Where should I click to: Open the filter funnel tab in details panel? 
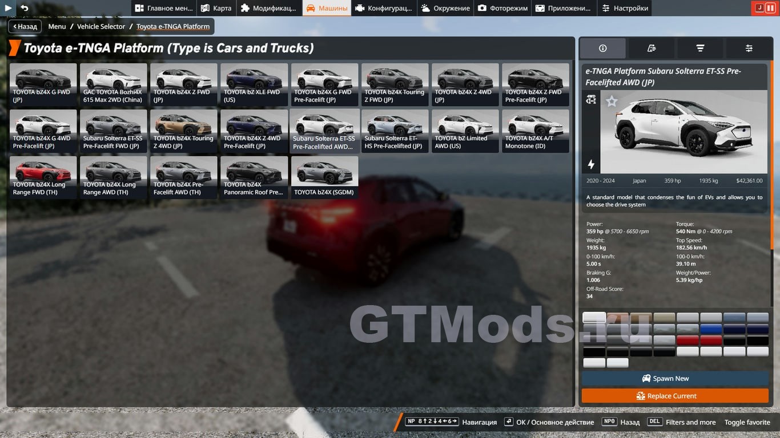[x=700, y=48]
